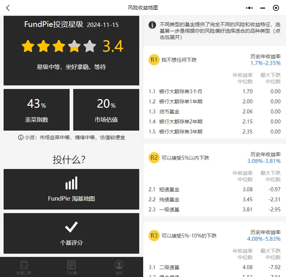The image size is (286, 277).
Task: Click the 2.35 return value of 3年期存单
Action: [x=248, y=131]
